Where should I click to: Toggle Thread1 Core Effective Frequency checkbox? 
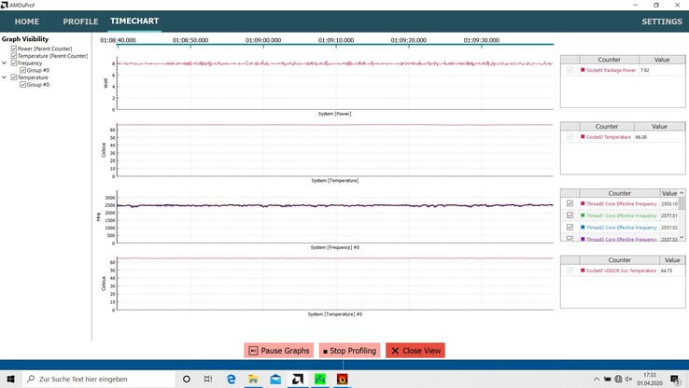tap(569, 215)
